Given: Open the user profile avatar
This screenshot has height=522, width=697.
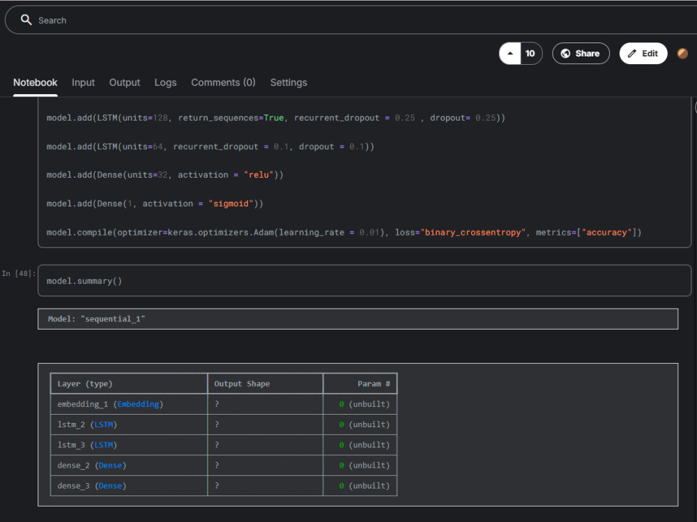Looking at the screenshot, I should 682,54.
